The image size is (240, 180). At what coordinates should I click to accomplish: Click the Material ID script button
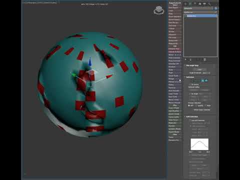point(174,43)
